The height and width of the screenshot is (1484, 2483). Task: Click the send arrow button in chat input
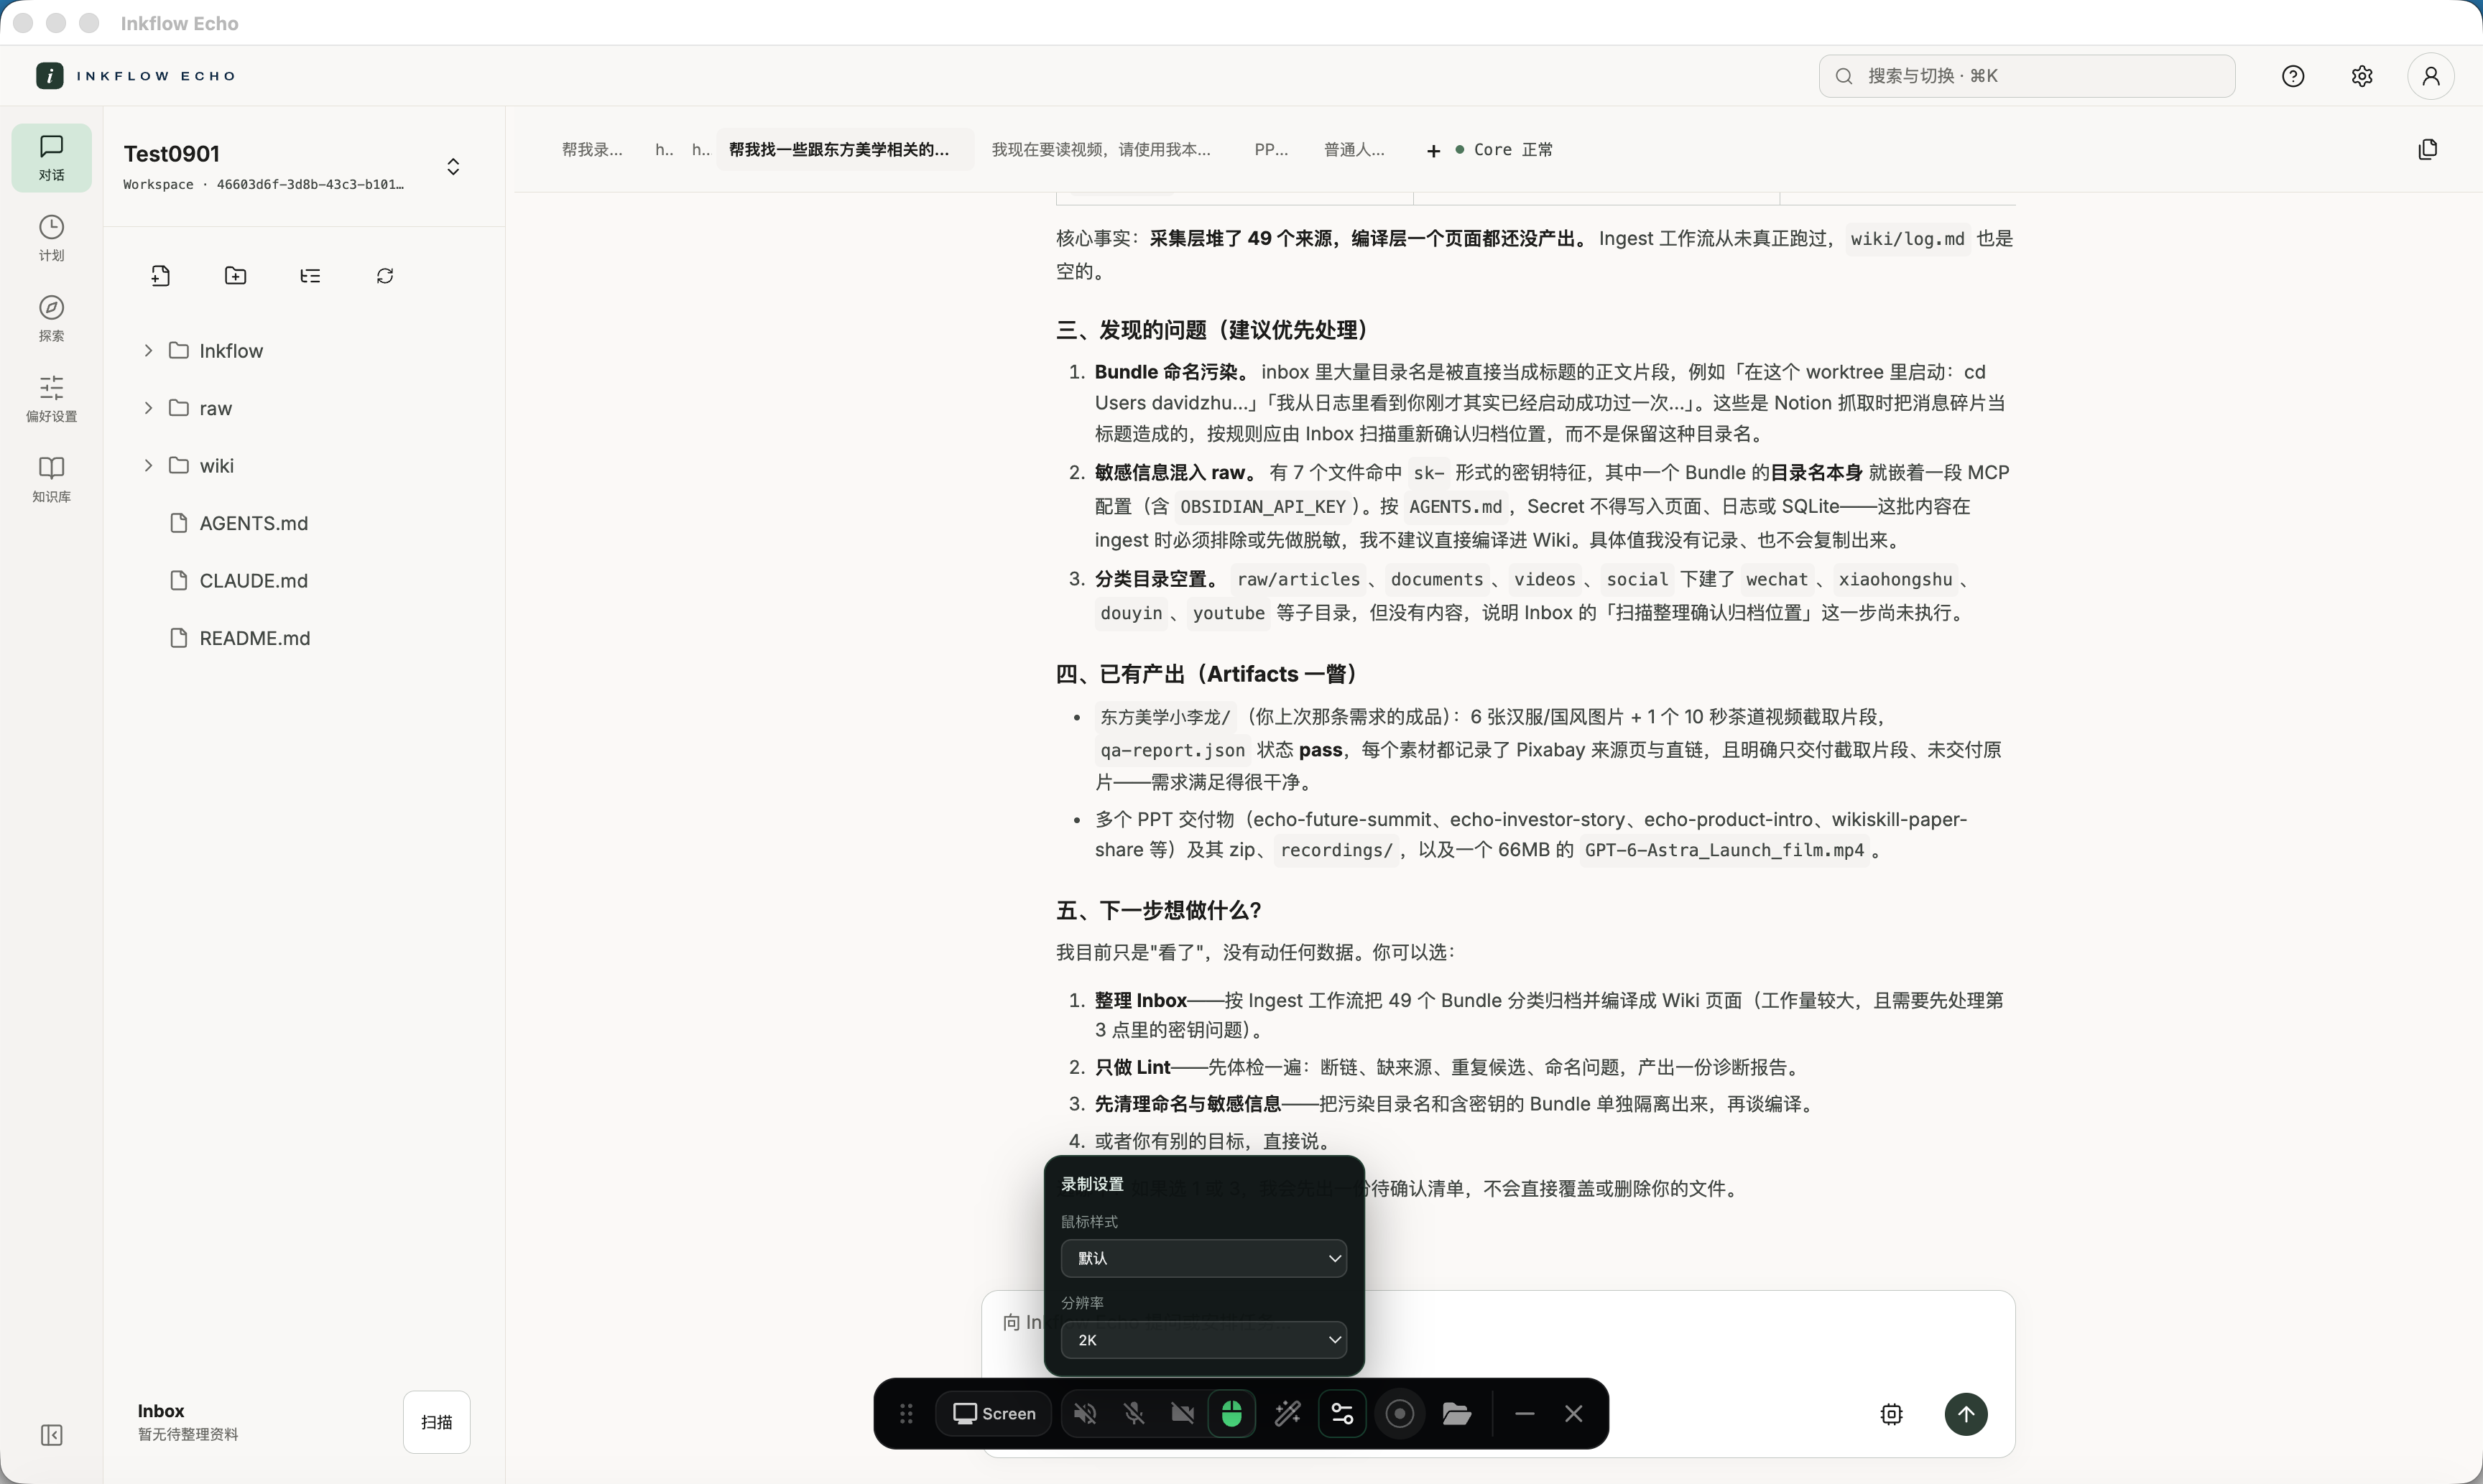pyautogui.click(x=1966, y=1414)
